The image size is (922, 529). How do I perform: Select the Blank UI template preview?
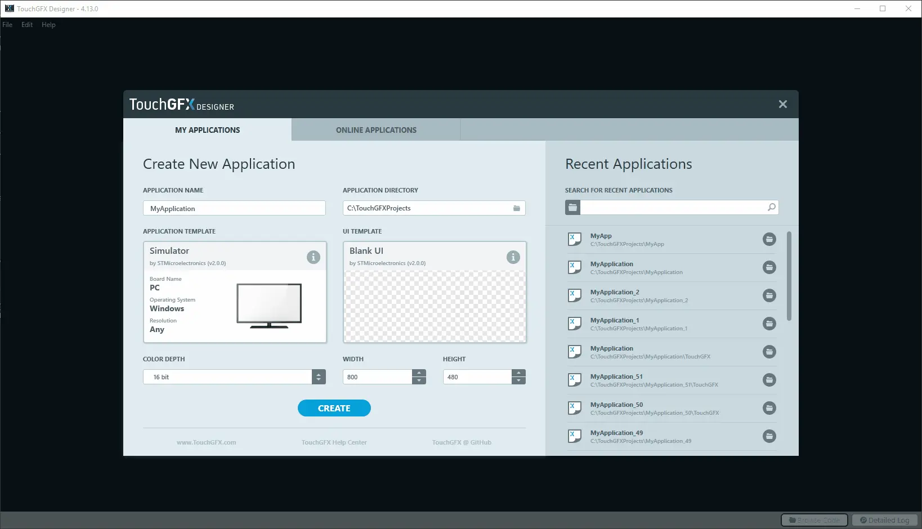tap(435, 306)
